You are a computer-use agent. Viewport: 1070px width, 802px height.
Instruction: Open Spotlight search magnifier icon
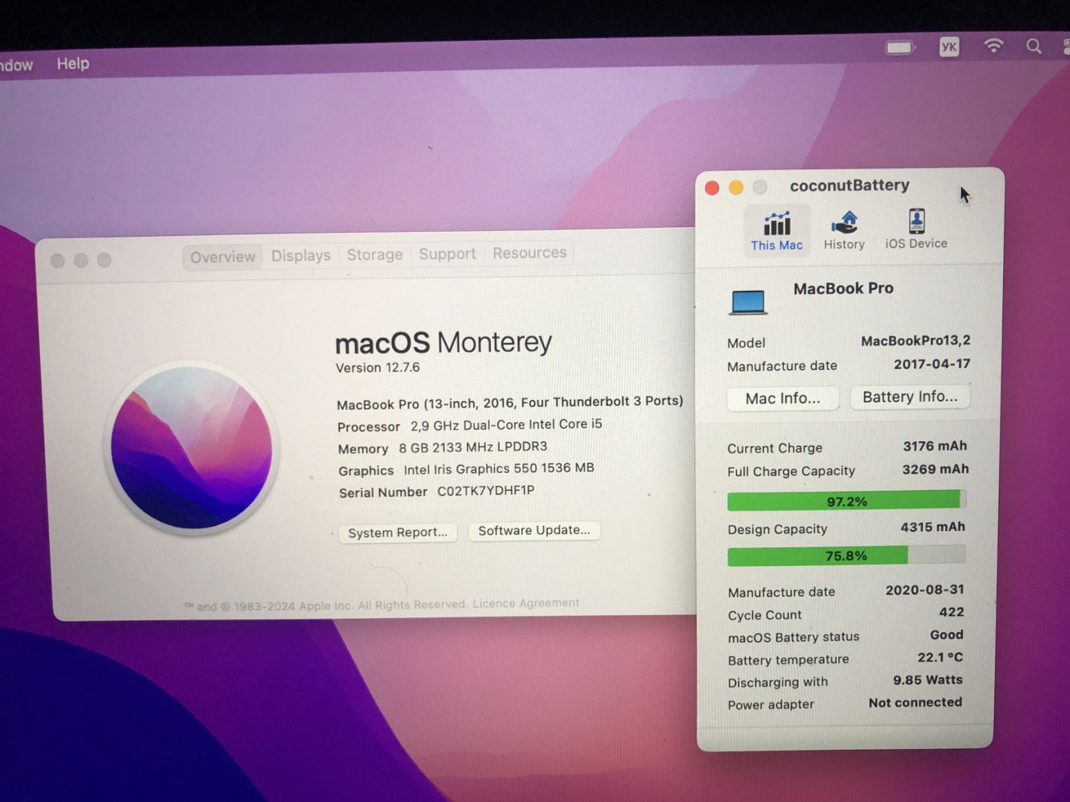click(x=1034, y=46)
